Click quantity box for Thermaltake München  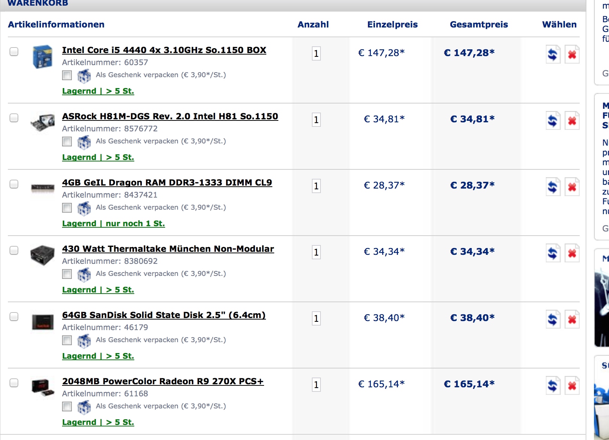coord(316,253)
